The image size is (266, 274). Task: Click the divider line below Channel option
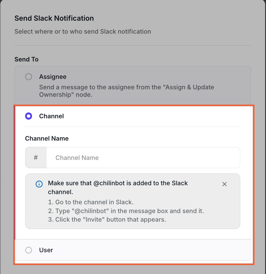click(132, 127)
